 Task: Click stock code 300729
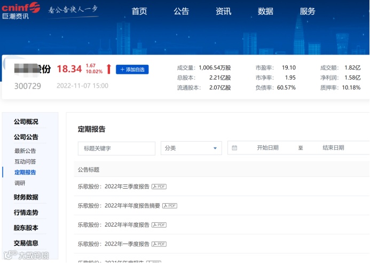[x=28, y=86]
